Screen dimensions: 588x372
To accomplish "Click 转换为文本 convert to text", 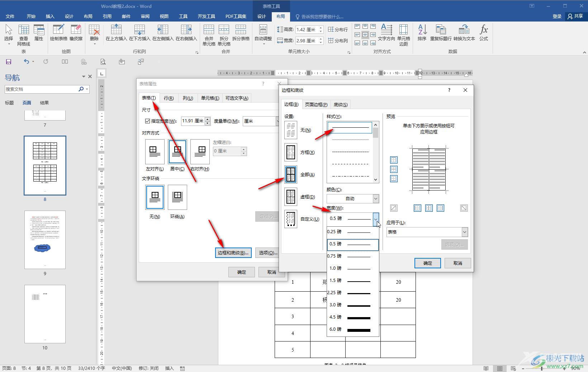I will tap(464, 33).
